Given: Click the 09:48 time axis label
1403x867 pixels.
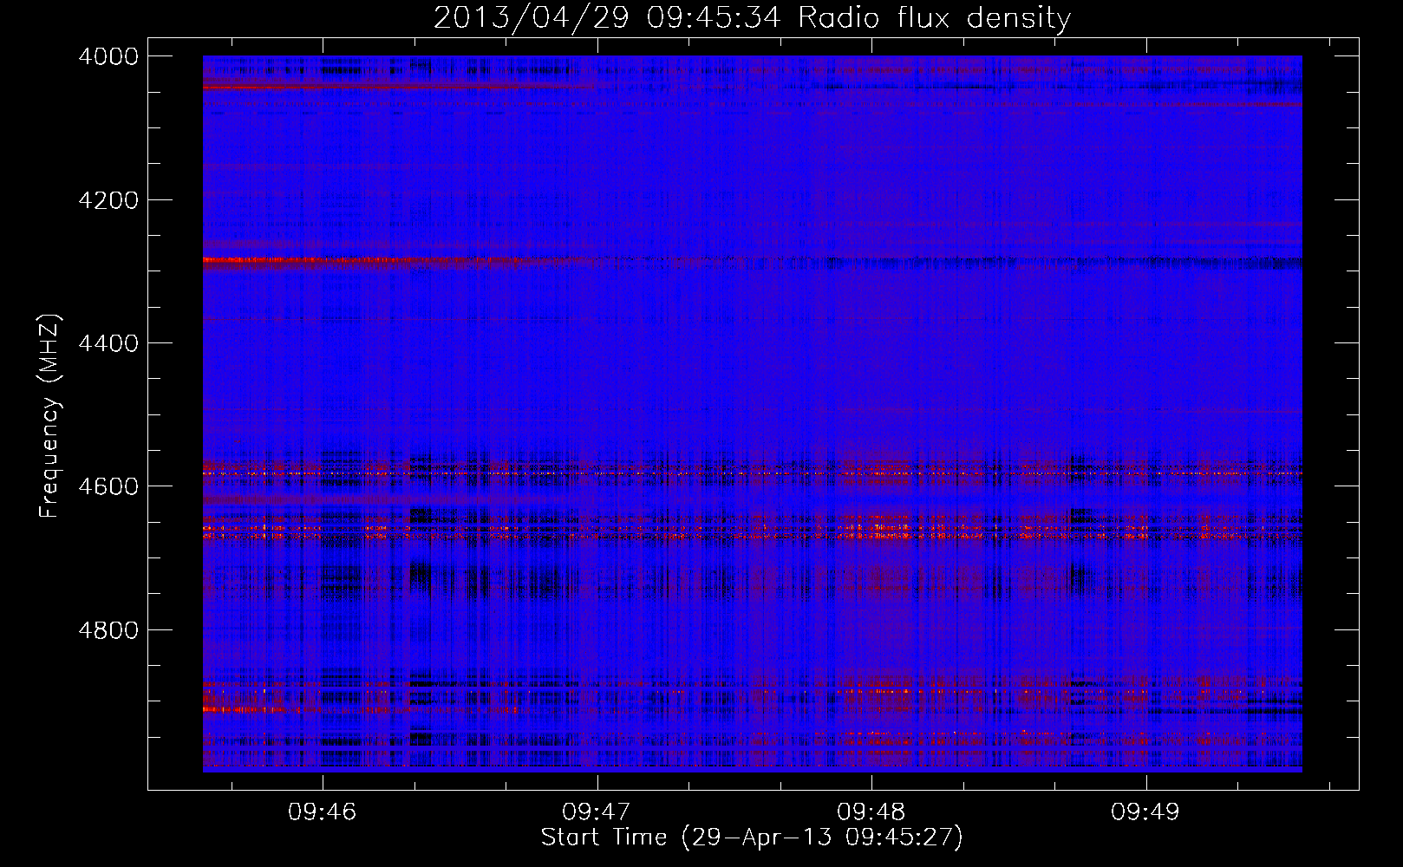Looking at the screenshot, I should coord(871,812).
